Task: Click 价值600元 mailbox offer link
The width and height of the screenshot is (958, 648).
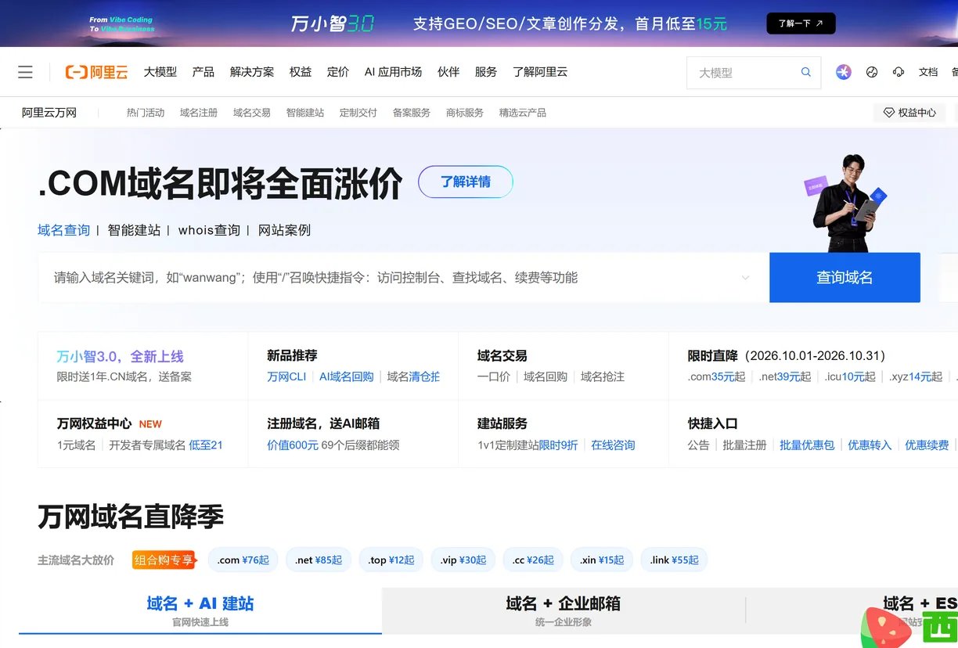Action: (x=293, y=445)
